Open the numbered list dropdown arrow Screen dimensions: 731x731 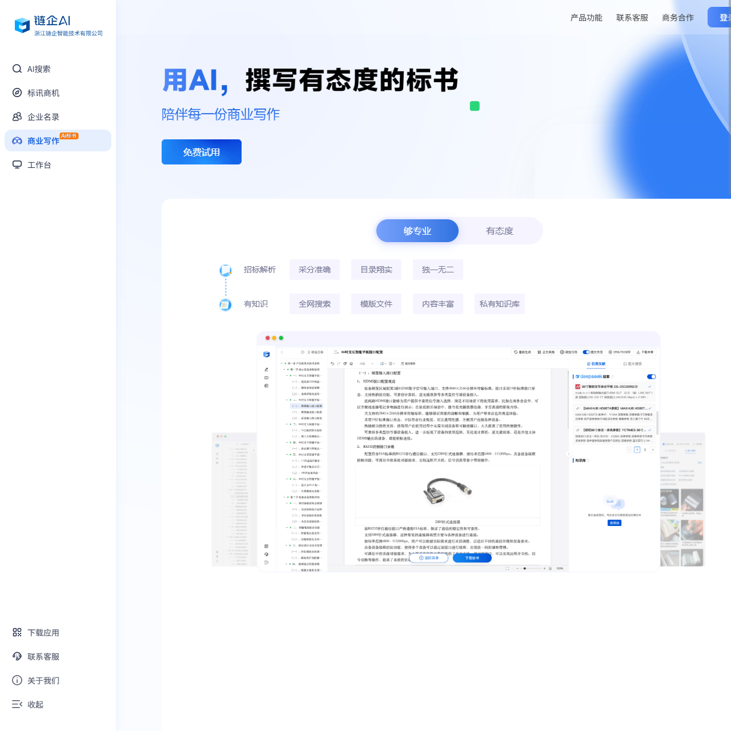click(385, 364)
